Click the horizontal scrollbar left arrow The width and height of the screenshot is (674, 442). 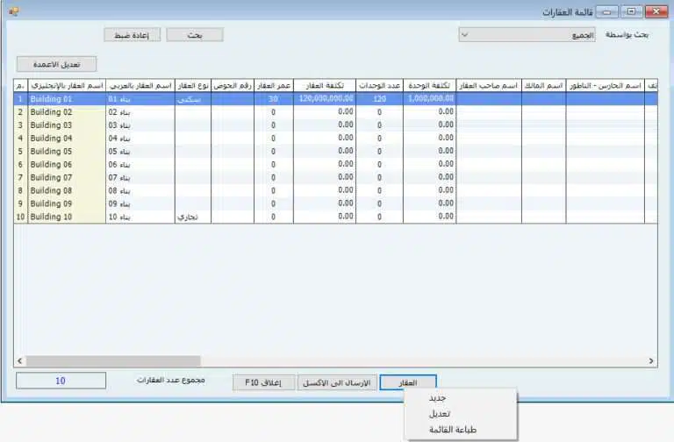point(21,361)
